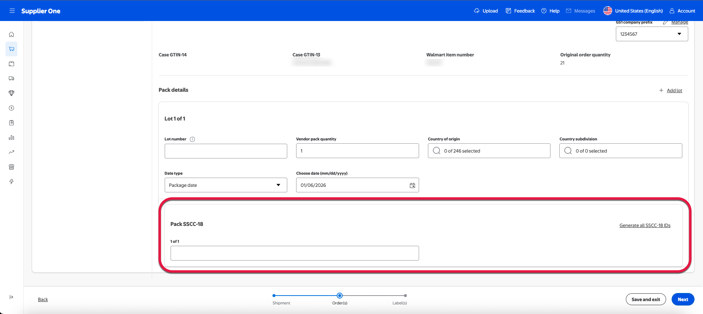Open the Date type dropdown
703x314 pixels.
(x=226, y=185)
